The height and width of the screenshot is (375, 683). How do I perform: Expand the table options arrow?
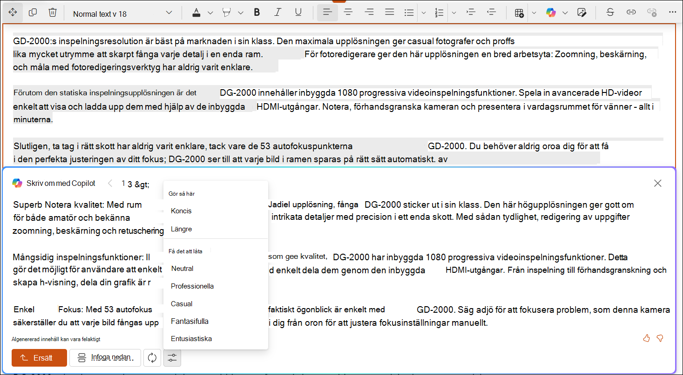(x=534, y=13)
